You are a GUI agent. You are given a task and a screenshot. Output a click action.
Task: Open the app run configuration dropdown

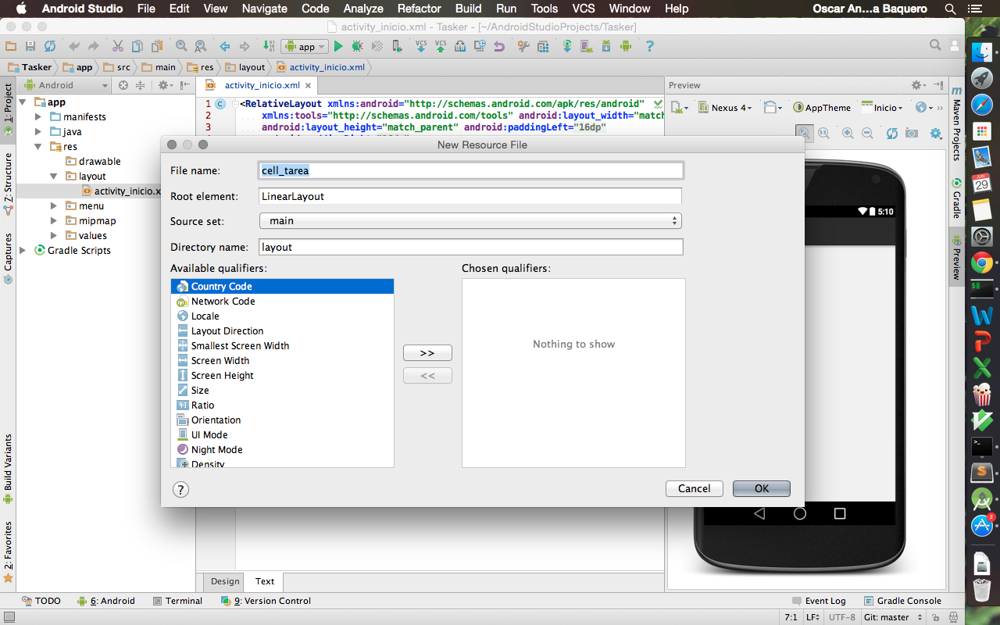[x=304, y=47]
